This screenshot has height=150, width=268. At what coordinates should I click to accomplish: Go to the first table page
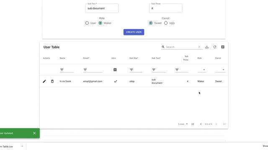(x=193, y=124)
